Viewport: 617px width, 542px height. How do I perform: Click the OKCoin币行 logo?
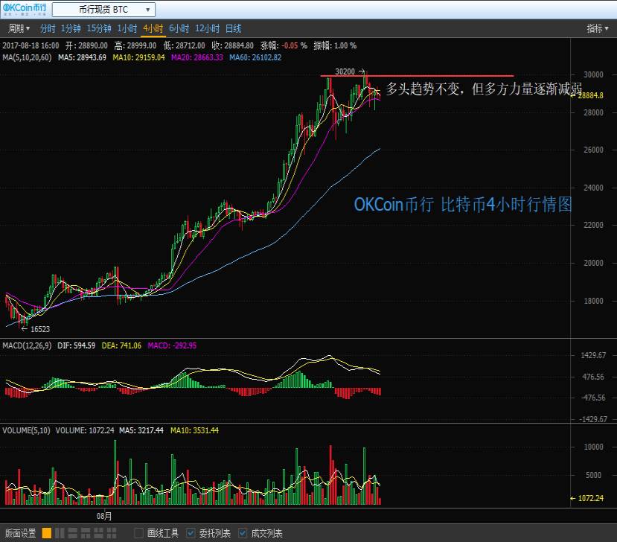[x=25, y=9]
